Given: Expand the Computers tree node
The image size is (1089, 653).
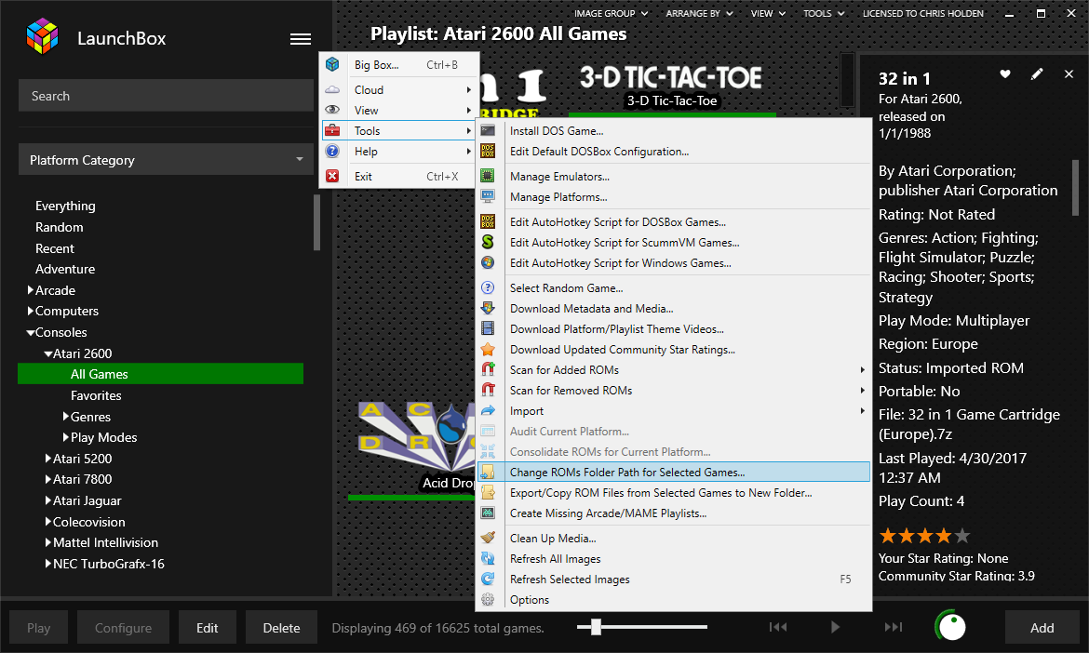Looking at the screenshot, I should point(31,311).
